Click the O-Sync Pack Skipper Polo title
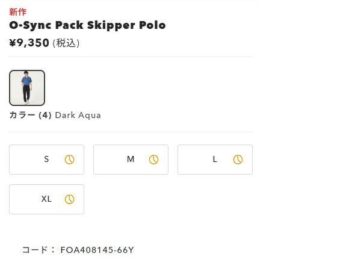 click(87, 25)
